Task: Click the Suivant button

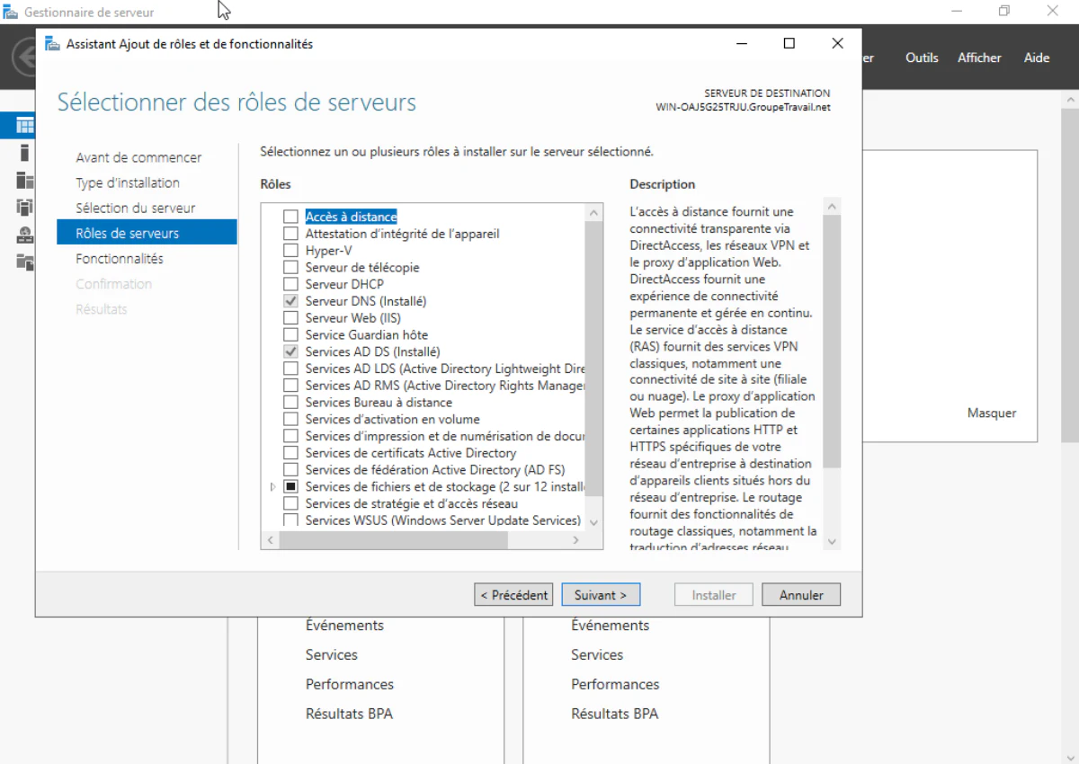Action: [x=601, y=595]
